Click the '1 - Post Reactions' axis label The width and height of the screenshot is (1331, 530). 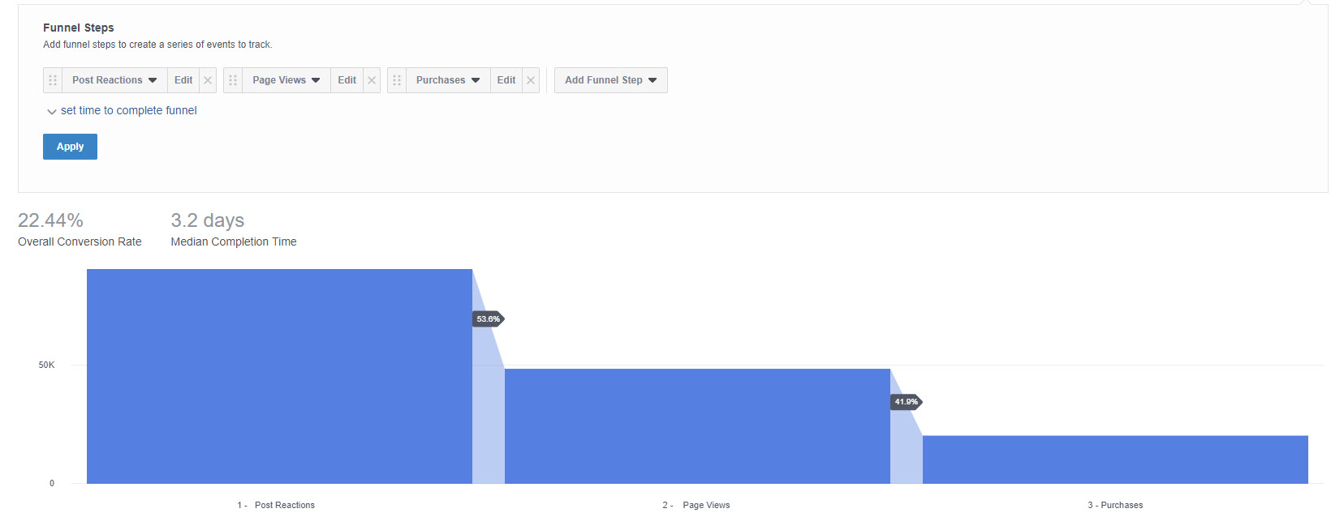coord(276,505)
